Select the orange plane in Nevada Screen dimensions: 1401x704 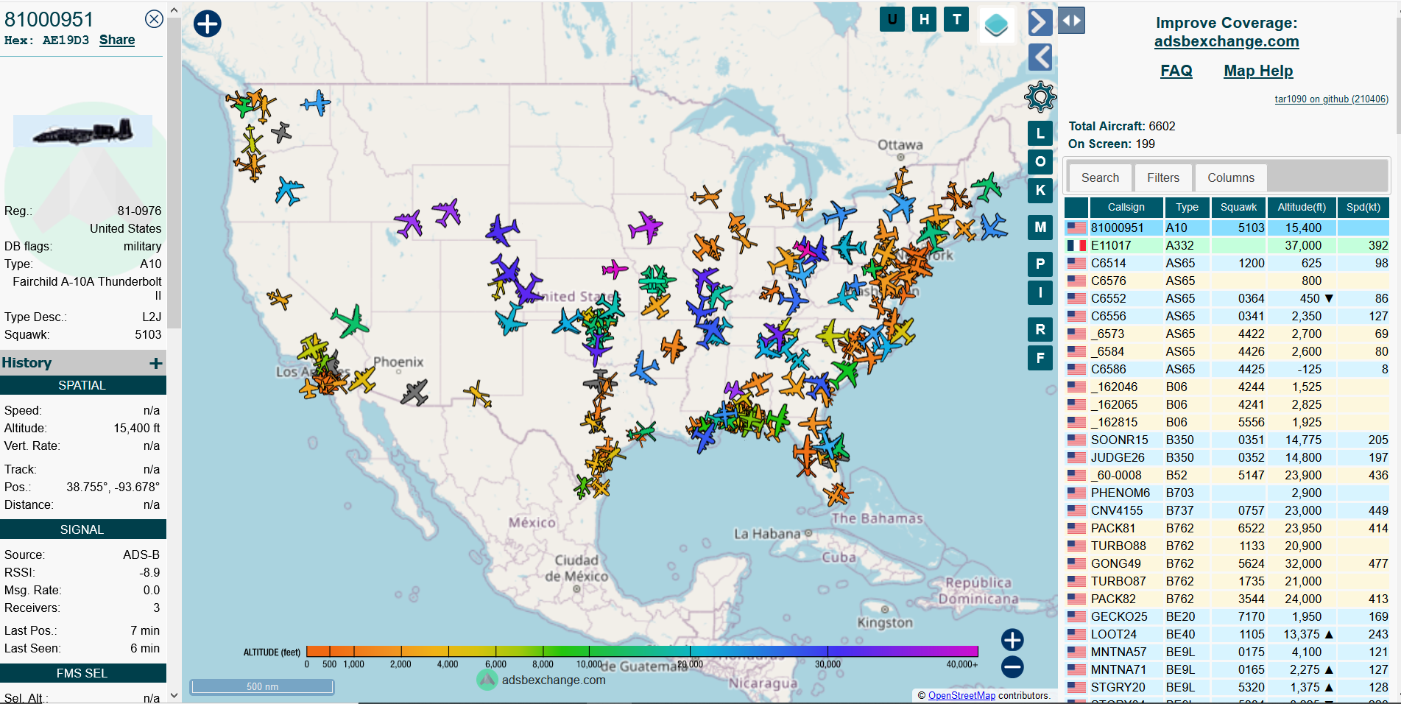tap(279, 298)
